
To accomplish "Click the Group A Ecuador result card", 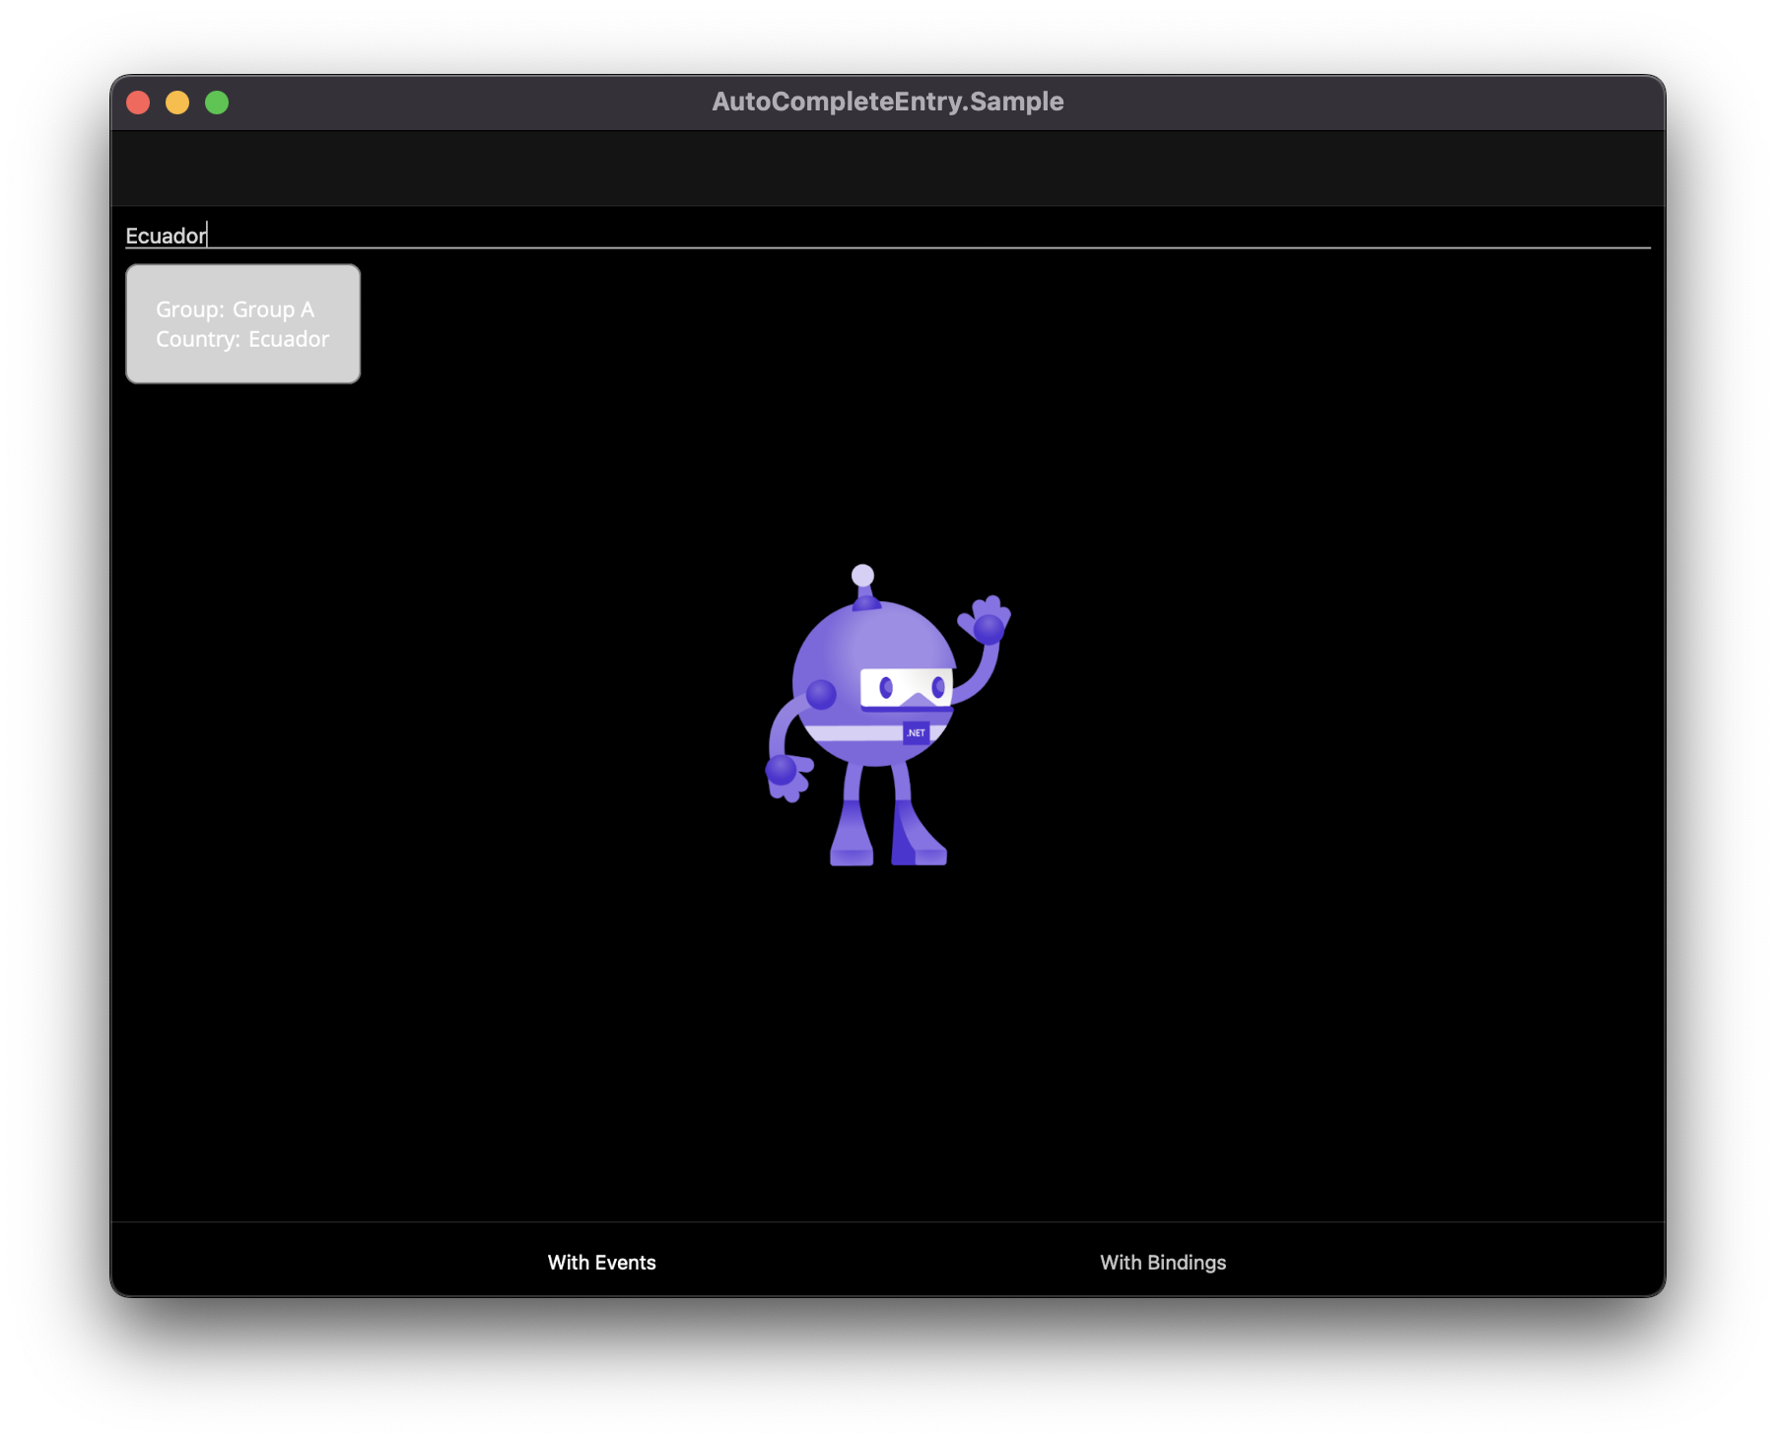I will click(x=242, y=324).
